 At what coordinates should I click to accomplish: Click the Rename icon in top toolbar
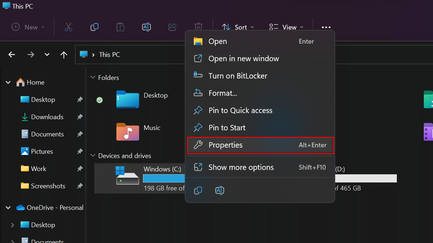[146, 27]
